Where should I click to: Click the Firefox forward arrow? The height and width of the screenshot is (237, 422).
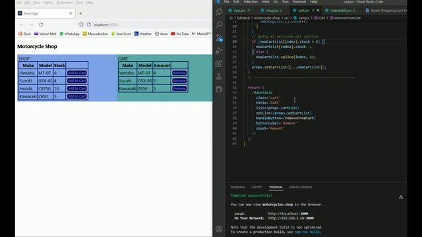[x=31, y=25]
